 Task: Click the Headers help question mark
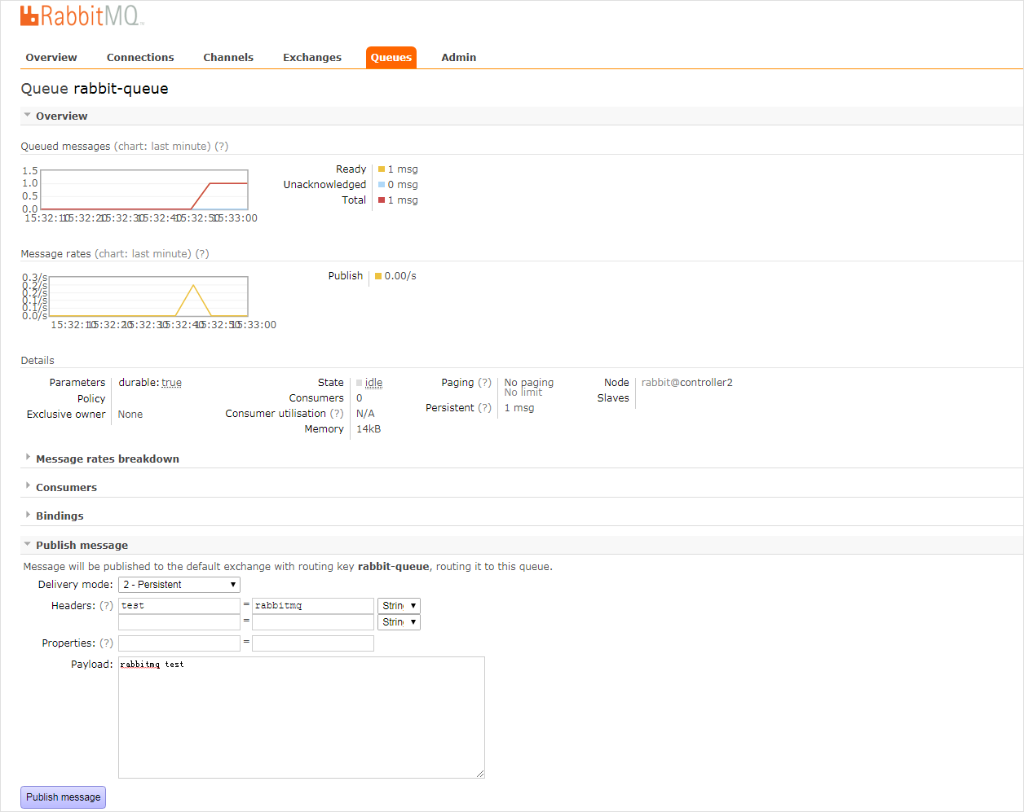[106, 606]
